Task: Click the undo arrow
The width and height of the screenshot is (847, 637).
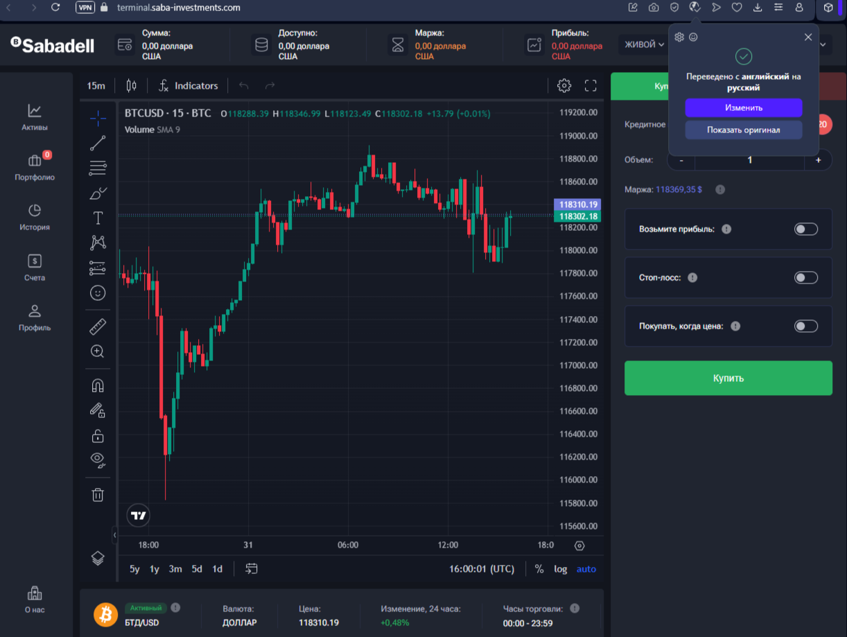Action: (243, 85)
